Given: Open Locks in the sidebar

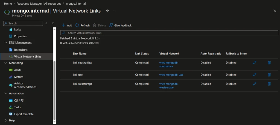Looking at the screenshot, I should point(17,29).
